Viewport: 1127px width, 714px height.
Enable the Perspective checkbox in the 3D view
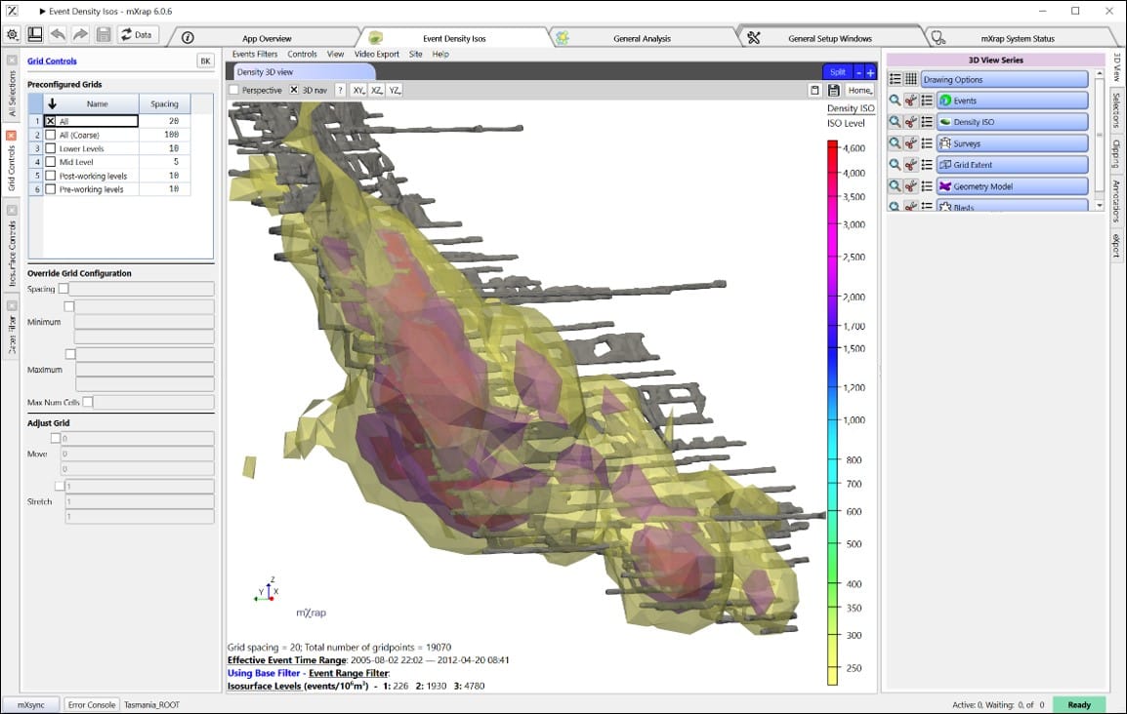tap(232, 90)
